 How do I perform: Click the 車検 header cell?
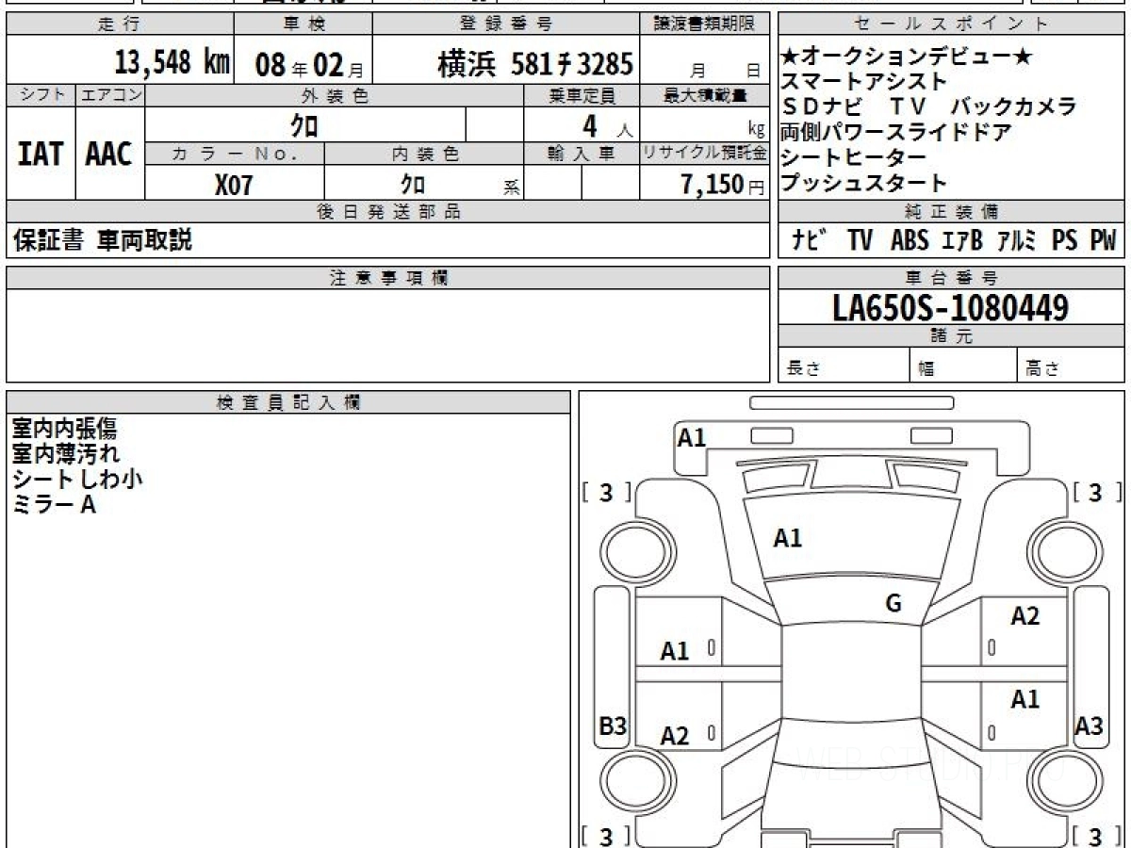pos(303,24)
